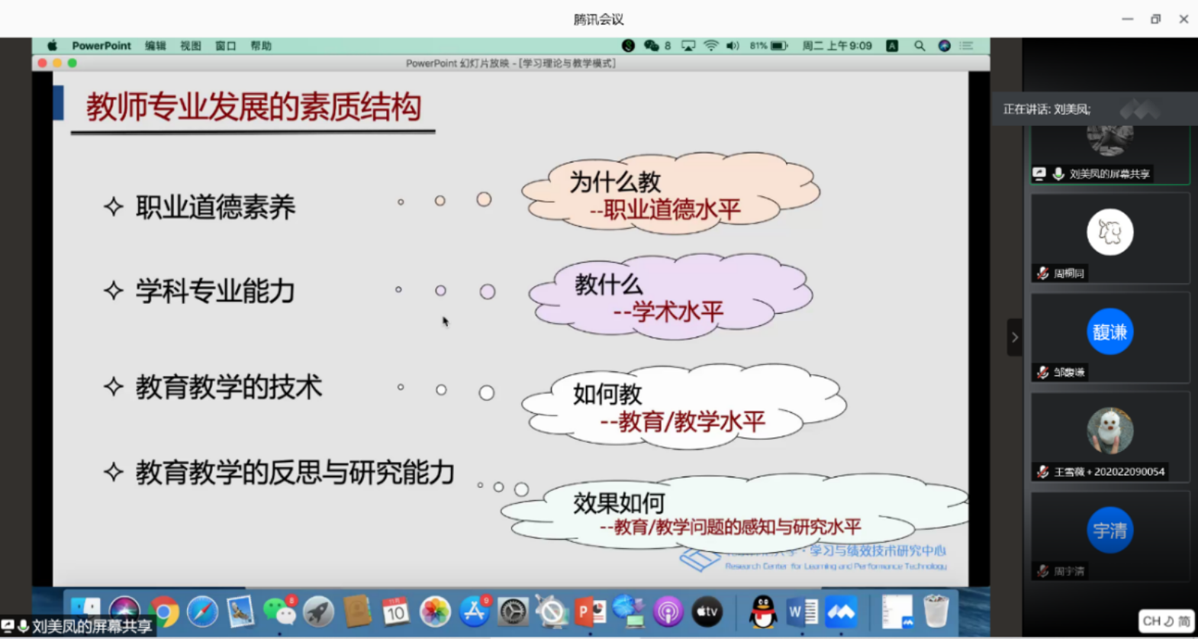The height and width of the screenshot is (639, 1198).
Task: Select 王雪薇 participant video tile
Action: click(1109, 437)
